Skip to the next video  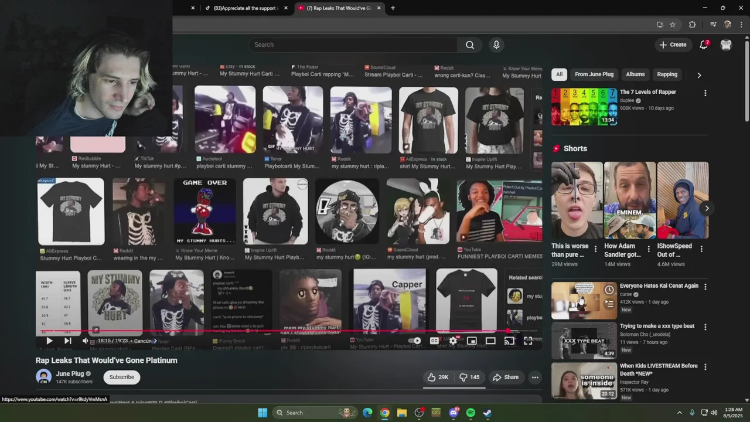coord(67,341)
